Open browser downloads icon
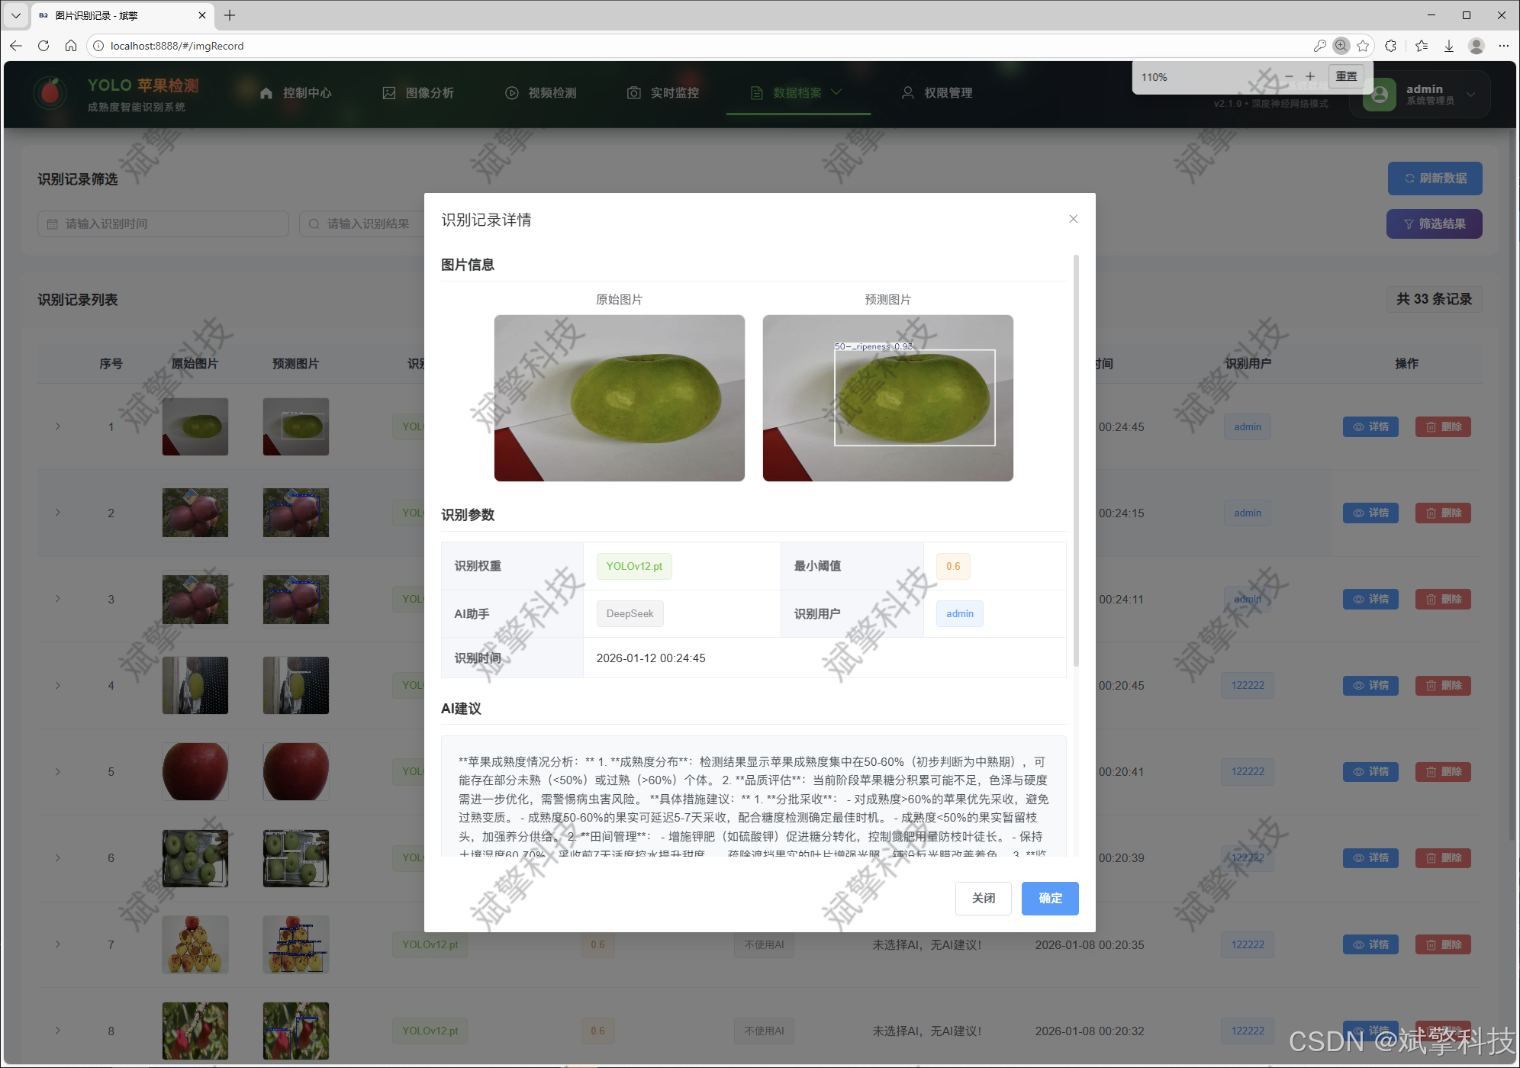This screenshot has height=1068, width=1520. tap(1448, 46)
